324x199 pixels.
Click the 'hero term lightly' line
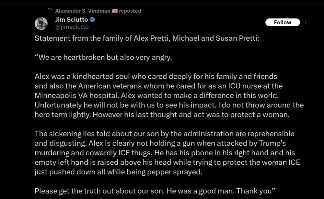click(162, 115)
